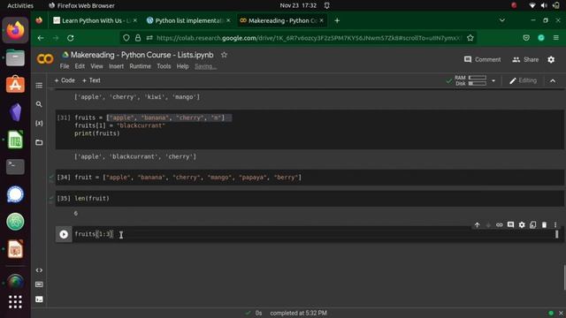The image size is (566, 318).
Task: Switch to Python list implementation tab
Action: [188, 20]
